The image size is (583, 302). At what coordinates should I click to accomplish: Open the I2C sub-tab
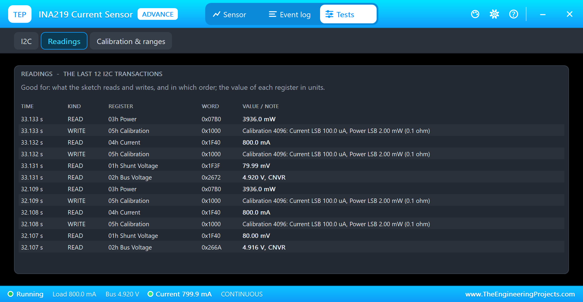(26, 41)
